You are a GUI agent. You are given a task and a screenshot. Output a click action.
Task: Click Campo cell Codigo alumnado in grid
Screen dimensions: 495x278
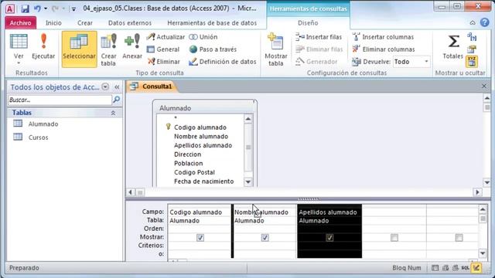click(x=200, y=212)
